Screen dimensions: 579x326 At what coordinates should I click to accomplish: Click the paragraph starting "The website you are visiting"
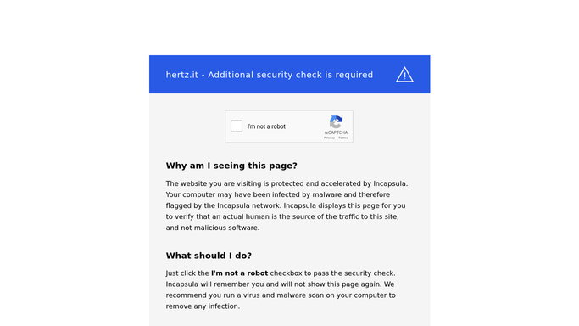pyautogui.click(x=287, y=205)
